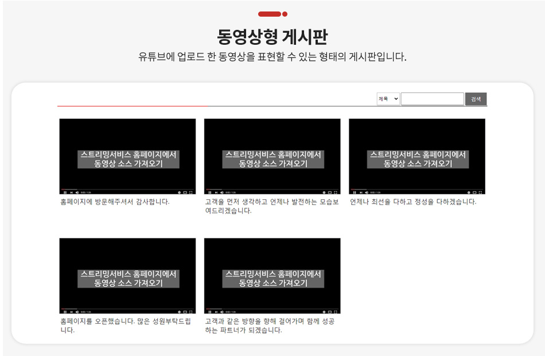Image resolution: width=545 pixels, height=356 pixels.
Task: Click progress bar of '언제나 최선을 다하고' video
Action: click(x=417, y=189)
